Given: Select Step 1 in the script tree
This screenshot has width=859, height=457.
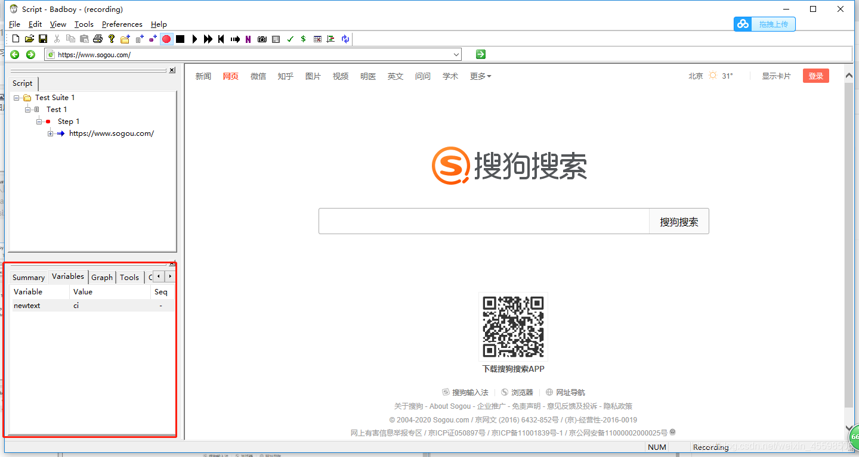Looking at the screenshot, I should pyautogui.click(x=69, y=122).
